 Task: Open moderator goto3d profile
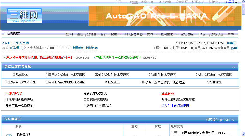225,120
